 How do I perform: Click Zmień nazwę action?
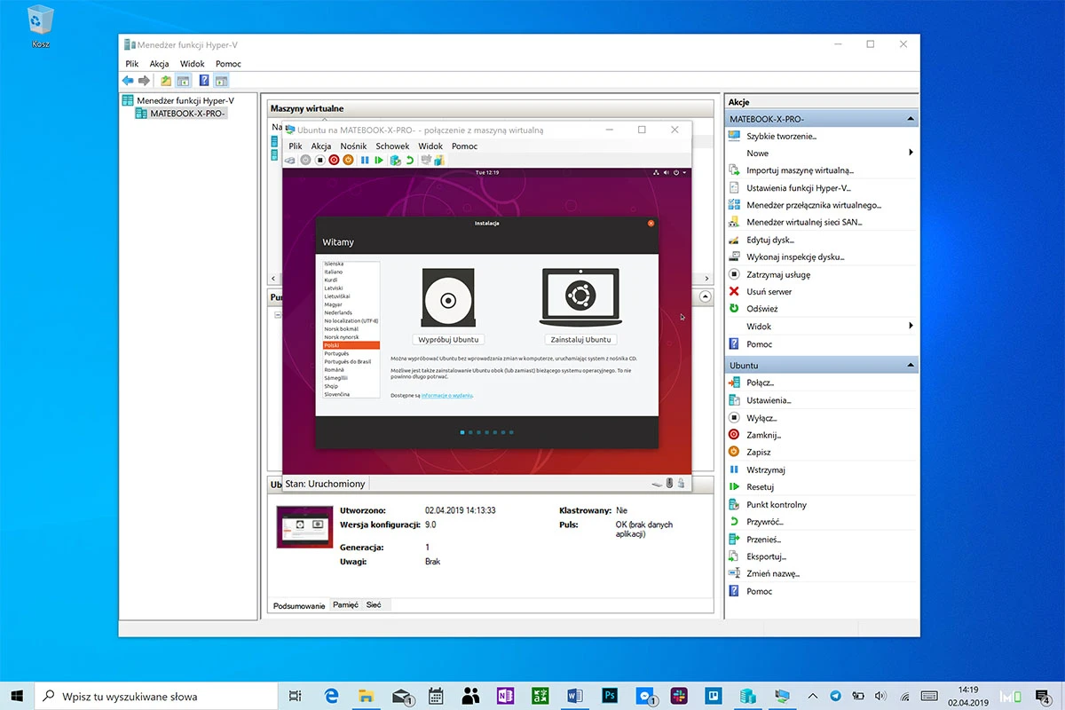[x=773, y=573]
